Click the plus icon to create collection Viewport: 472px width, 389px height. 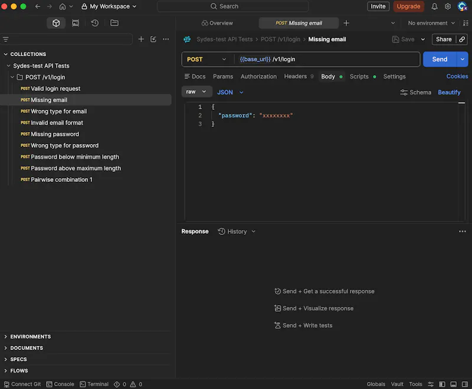pos(141,39)
